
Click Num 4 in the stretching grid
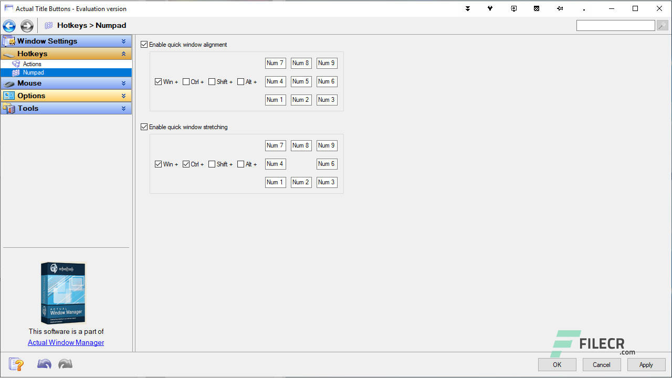pos(276,164)
